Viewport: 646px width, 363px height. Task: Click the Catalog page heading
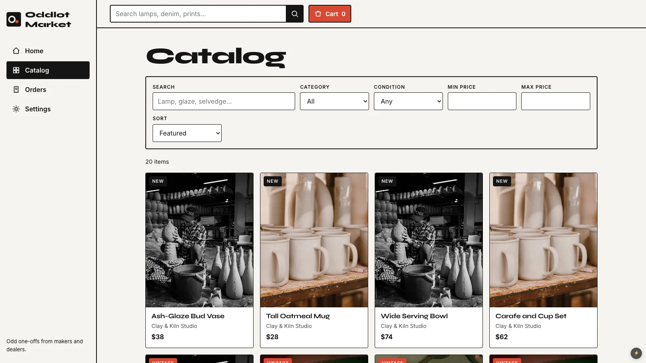coord(216,57)
